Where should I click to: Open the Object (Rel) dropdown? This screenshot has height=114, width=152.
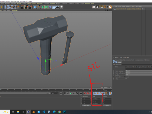click(x=86, y=105)
